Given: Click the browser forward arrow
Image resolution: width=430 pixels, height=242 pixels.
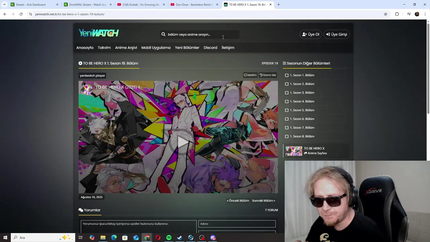Looking at the screenshot, I should (13, 14).
